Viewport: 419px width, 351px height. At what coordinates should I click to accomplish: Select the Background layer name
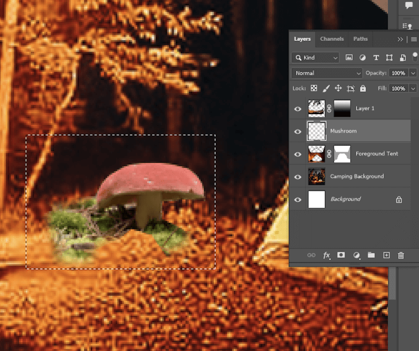346,199
